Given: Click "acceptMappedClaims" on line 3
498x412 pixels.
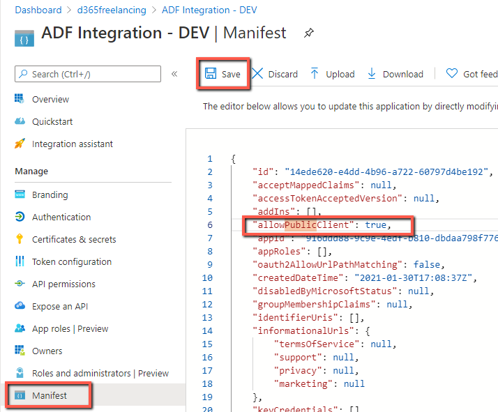Looking at the screenshot, I should pyautogui.click(x=306, y=185).
